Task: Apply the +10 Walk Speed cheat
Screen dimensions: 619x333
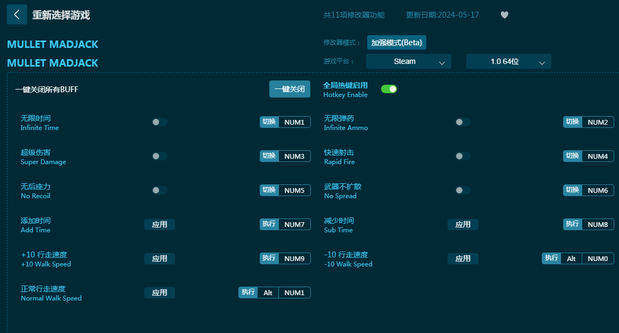Action: coord(160,259)
